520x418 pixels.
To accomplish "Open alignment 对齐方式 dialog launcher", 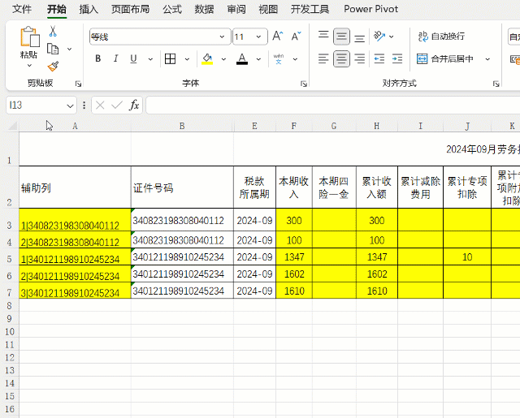I will (x=496, y=84).
